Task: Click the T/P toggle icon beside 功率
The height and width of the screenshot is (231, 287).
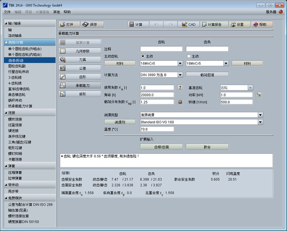Action: coord(258,95)
